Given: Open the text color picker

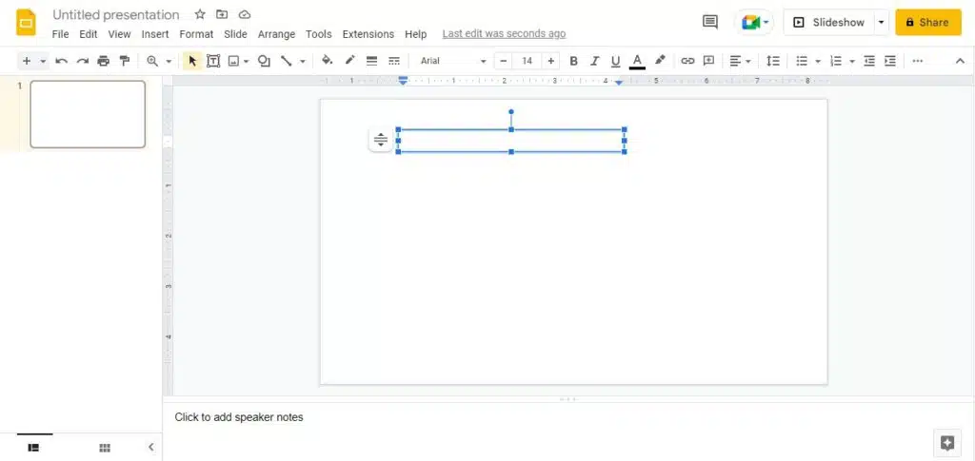Looking at the screenshot, I should click(637, 61).
